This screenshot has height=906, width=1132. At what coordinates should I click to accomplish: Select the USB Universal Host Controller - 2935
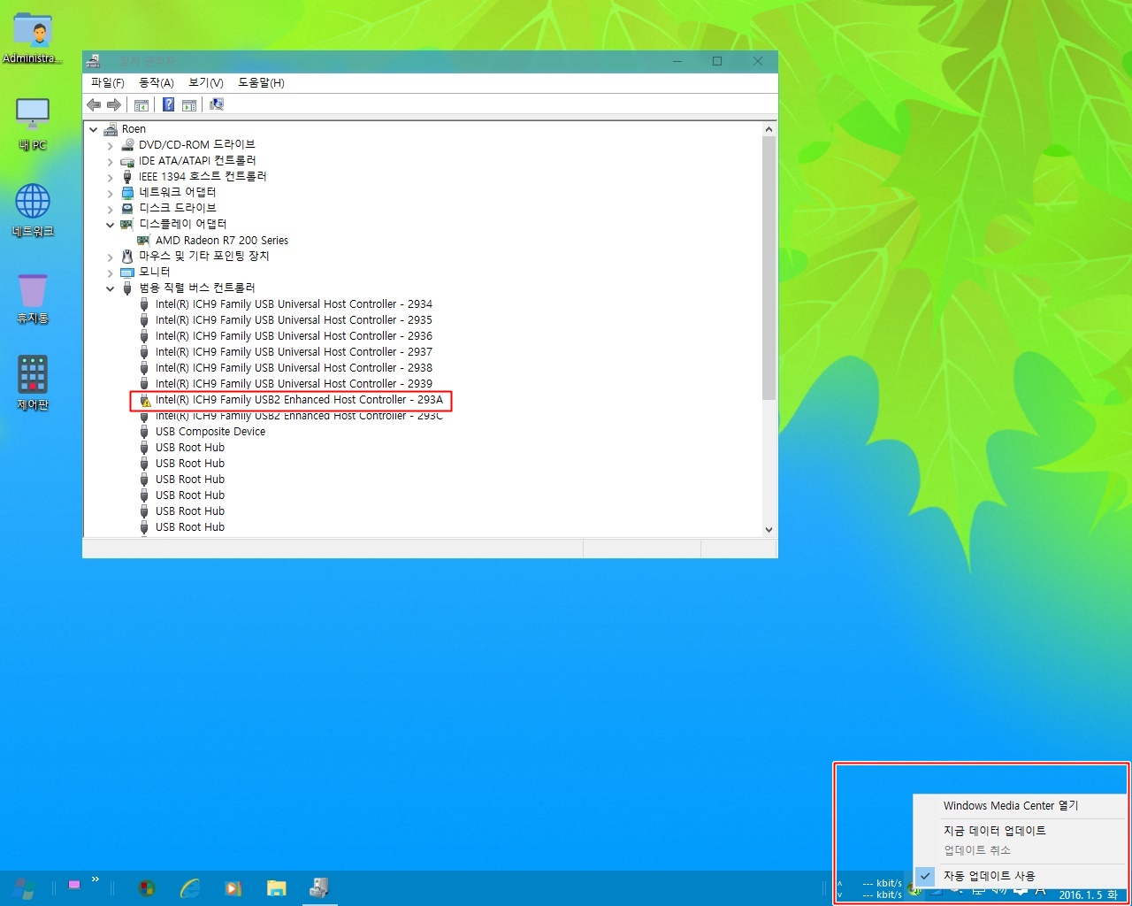(x=294, y=320)
